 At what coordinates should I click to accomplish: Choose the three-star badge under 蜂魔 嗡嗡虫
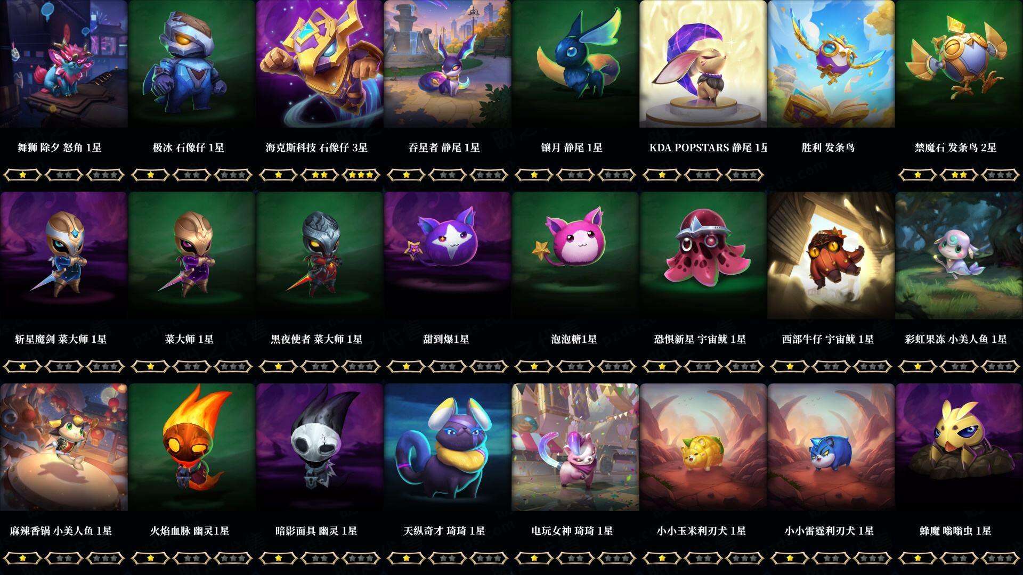[x=1001, y=558]
